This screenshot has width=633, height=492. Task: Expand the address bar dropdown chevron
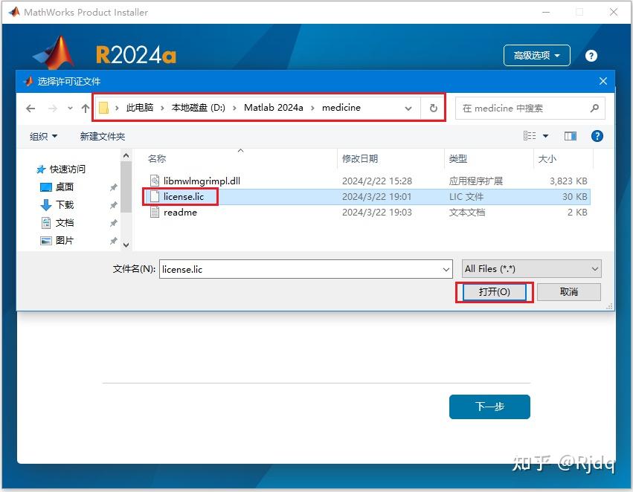tap(408, 108)
